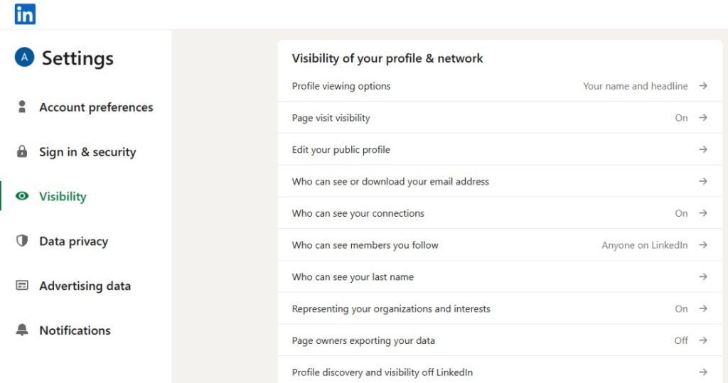Click the bell icon for Notifications

pyautogui.click(x=22, y=330)
